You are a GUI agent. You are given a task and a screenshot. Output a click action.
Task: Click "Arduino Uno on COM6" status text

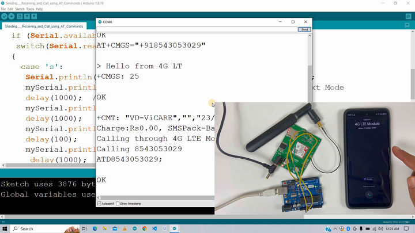click(x=396, y=222)
